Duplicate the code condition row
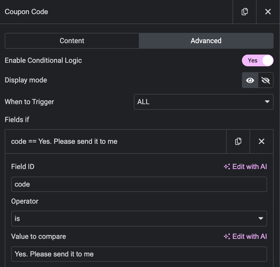This screenshot has width=280, height=267. 238,141
